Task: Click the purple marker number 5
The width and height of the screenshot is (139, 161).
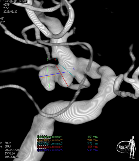Action: 74,69
